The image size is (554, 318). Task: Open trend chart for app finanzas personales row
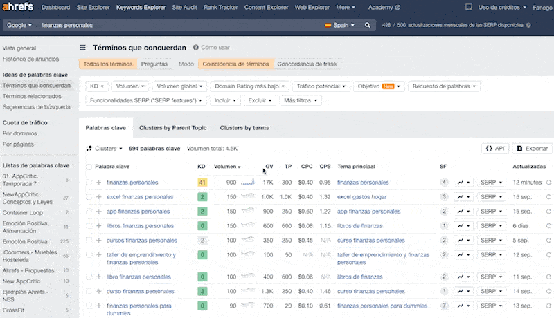(463, 211)
